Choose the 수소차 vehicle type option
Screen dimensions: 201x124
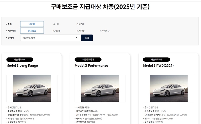click(x=56, y=24)
